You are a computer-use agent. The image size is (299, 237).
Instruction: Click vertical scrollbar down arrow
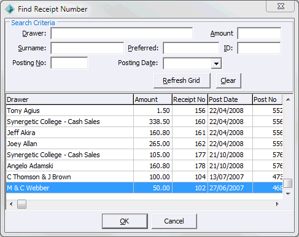[288, 193]
